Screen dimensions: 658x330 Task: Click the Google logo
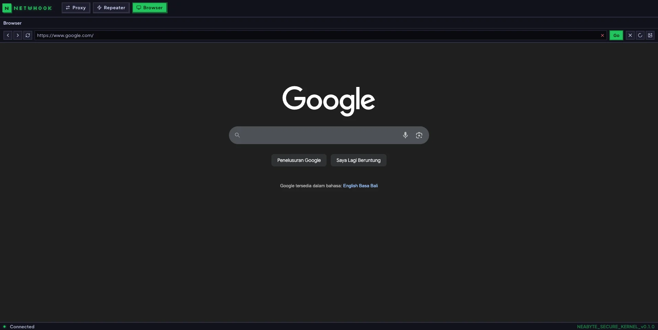coord(329,101)
